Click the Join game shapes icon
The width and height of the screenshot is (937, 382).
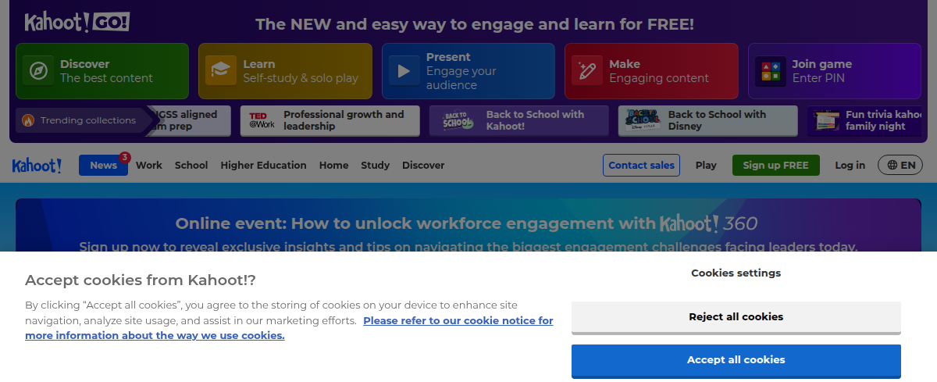pyautogui.click(x=770, y=71)
